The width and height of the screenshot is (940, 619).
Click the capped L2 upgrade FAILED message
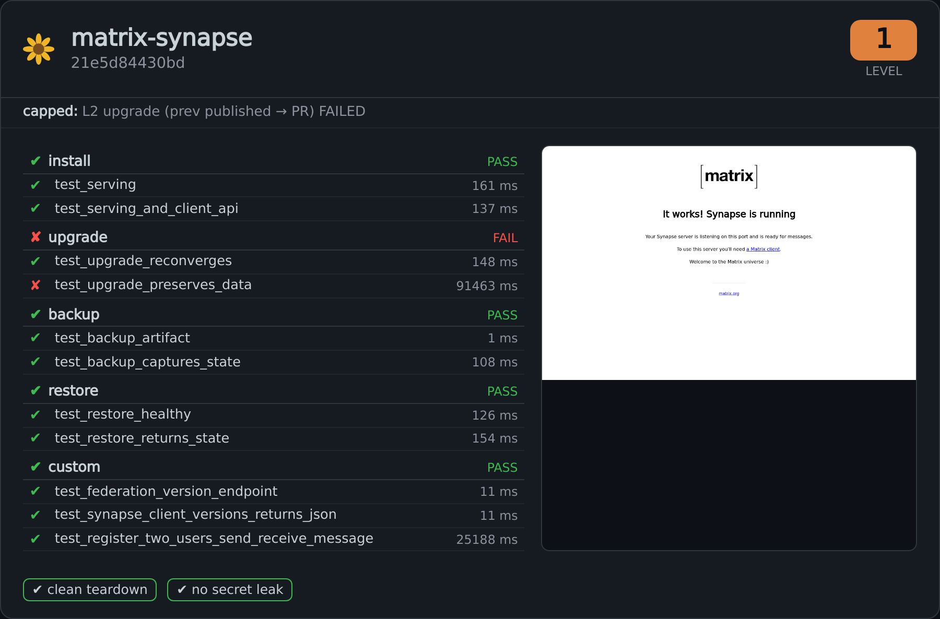coord(194,111)
